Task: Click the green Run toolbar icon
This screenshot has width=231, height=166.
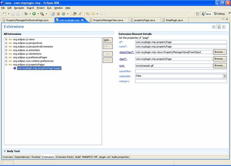Action: pos(34,14)
